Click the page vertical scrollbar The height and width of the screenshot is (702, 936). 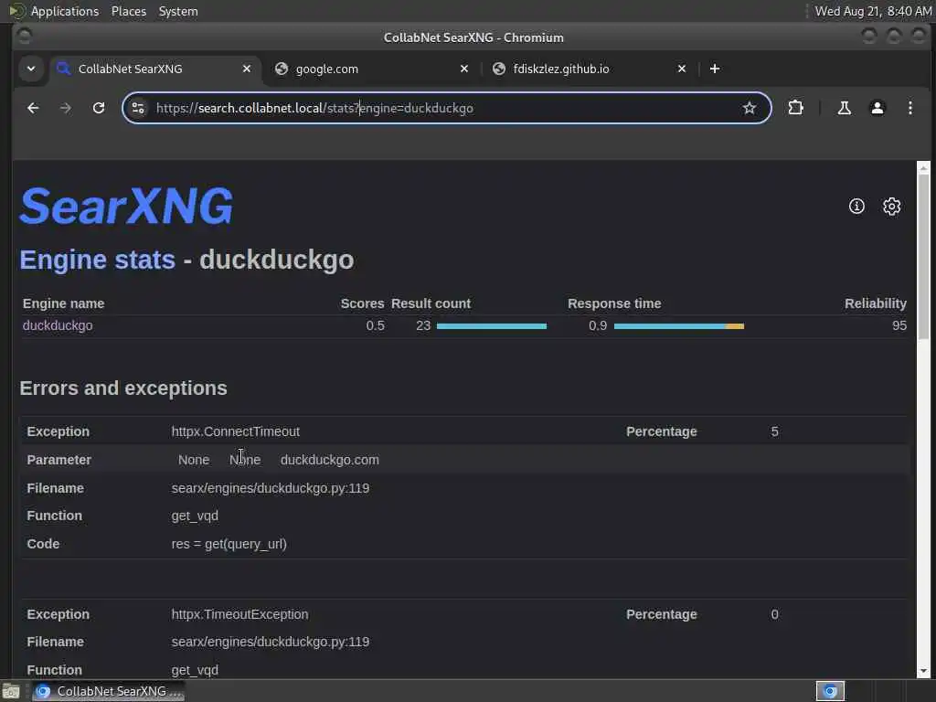click(923, 257)
